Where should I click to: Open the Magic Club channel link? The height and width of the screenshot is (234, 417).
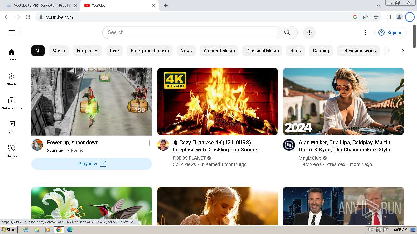pyautogui.click(x=310, y=158)
